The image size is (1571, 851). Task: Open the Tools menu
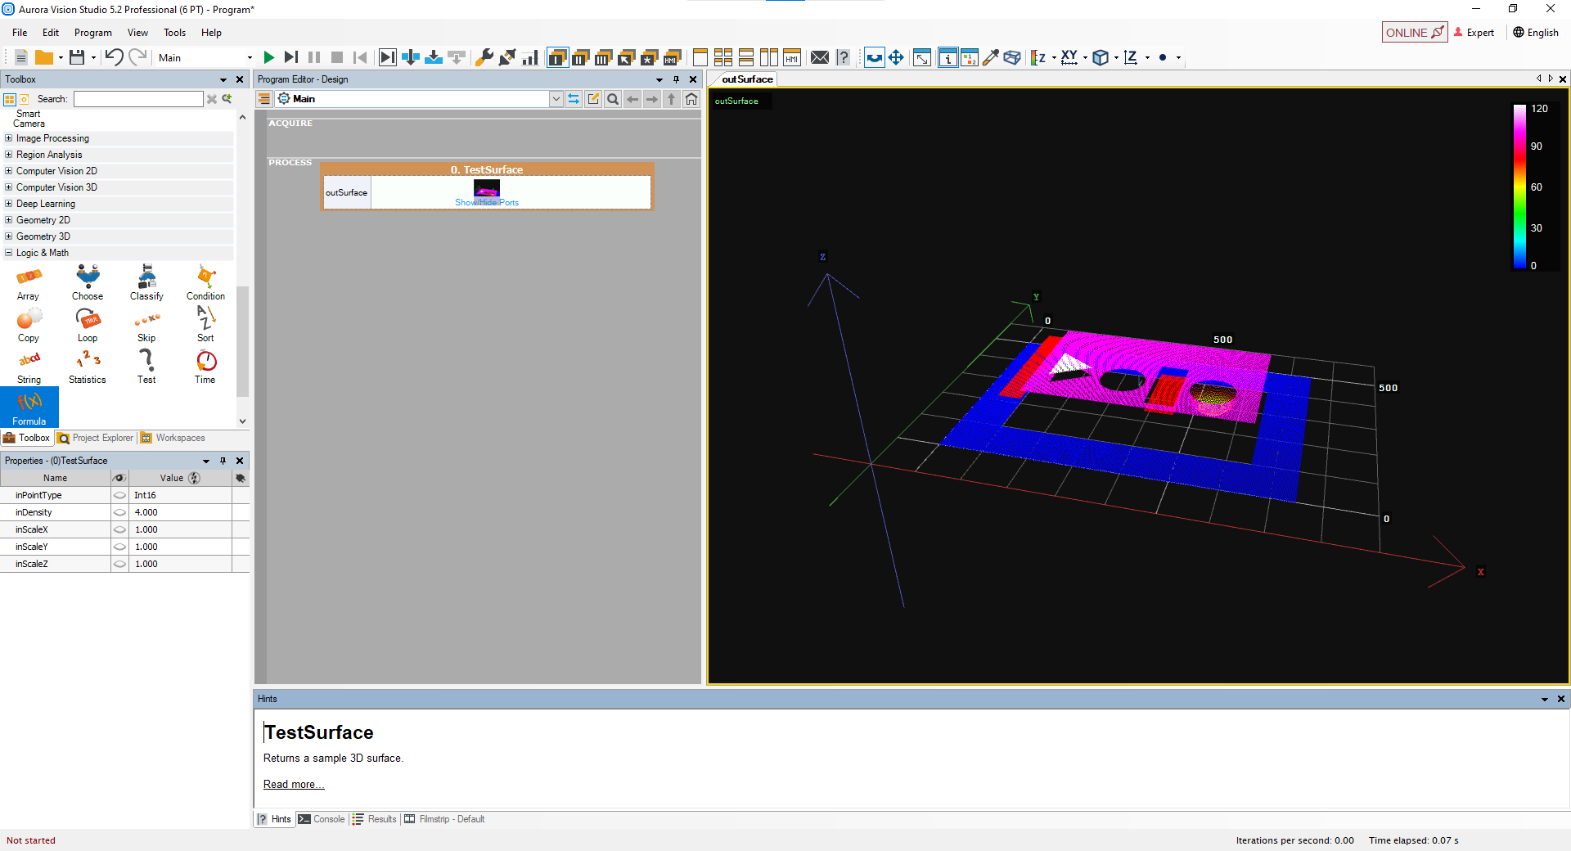[174, 33]
